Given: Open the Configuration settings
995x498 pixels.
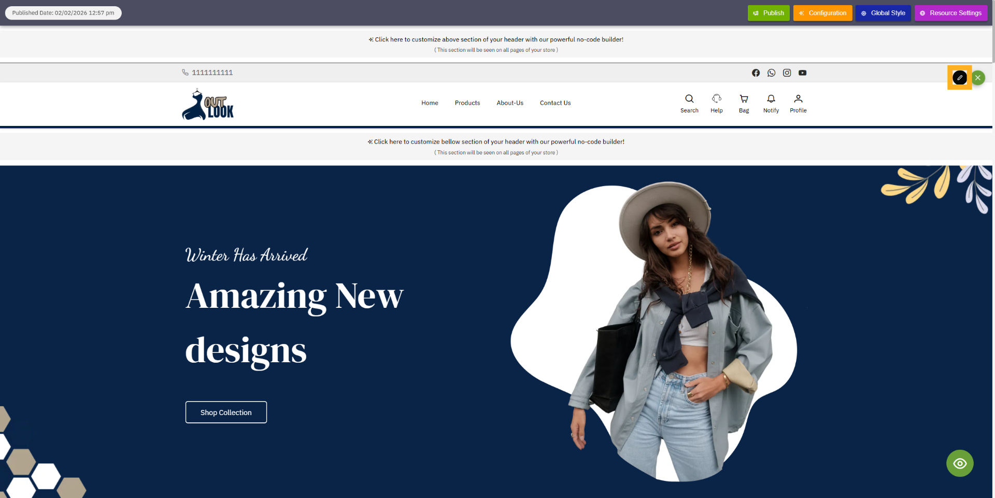Looking at the screenshot, I should point(822,12).
